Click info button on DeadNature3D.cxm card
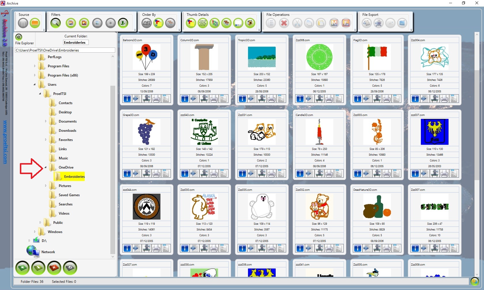Screen dimensions: 484x290 358,248
